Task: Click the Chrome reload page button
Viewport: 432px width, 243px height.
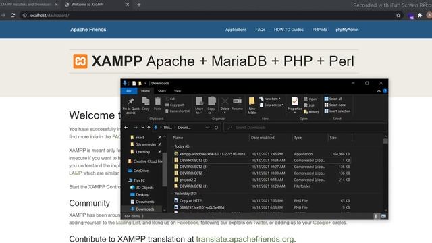Action: [x=13, y=15]
